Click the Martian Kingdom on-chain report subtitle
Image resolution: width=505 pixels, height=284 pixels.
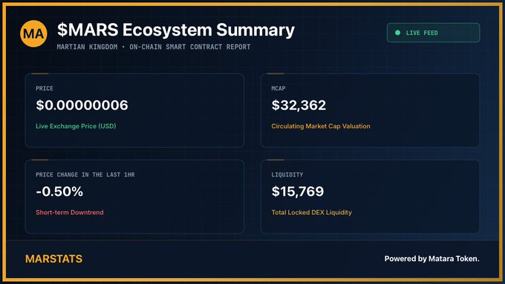point(154,47)
